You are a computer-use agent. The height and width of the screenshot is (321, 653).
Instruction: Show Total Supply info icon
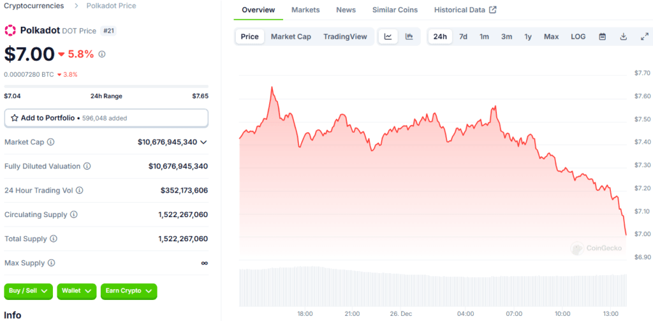pos(54,239)
